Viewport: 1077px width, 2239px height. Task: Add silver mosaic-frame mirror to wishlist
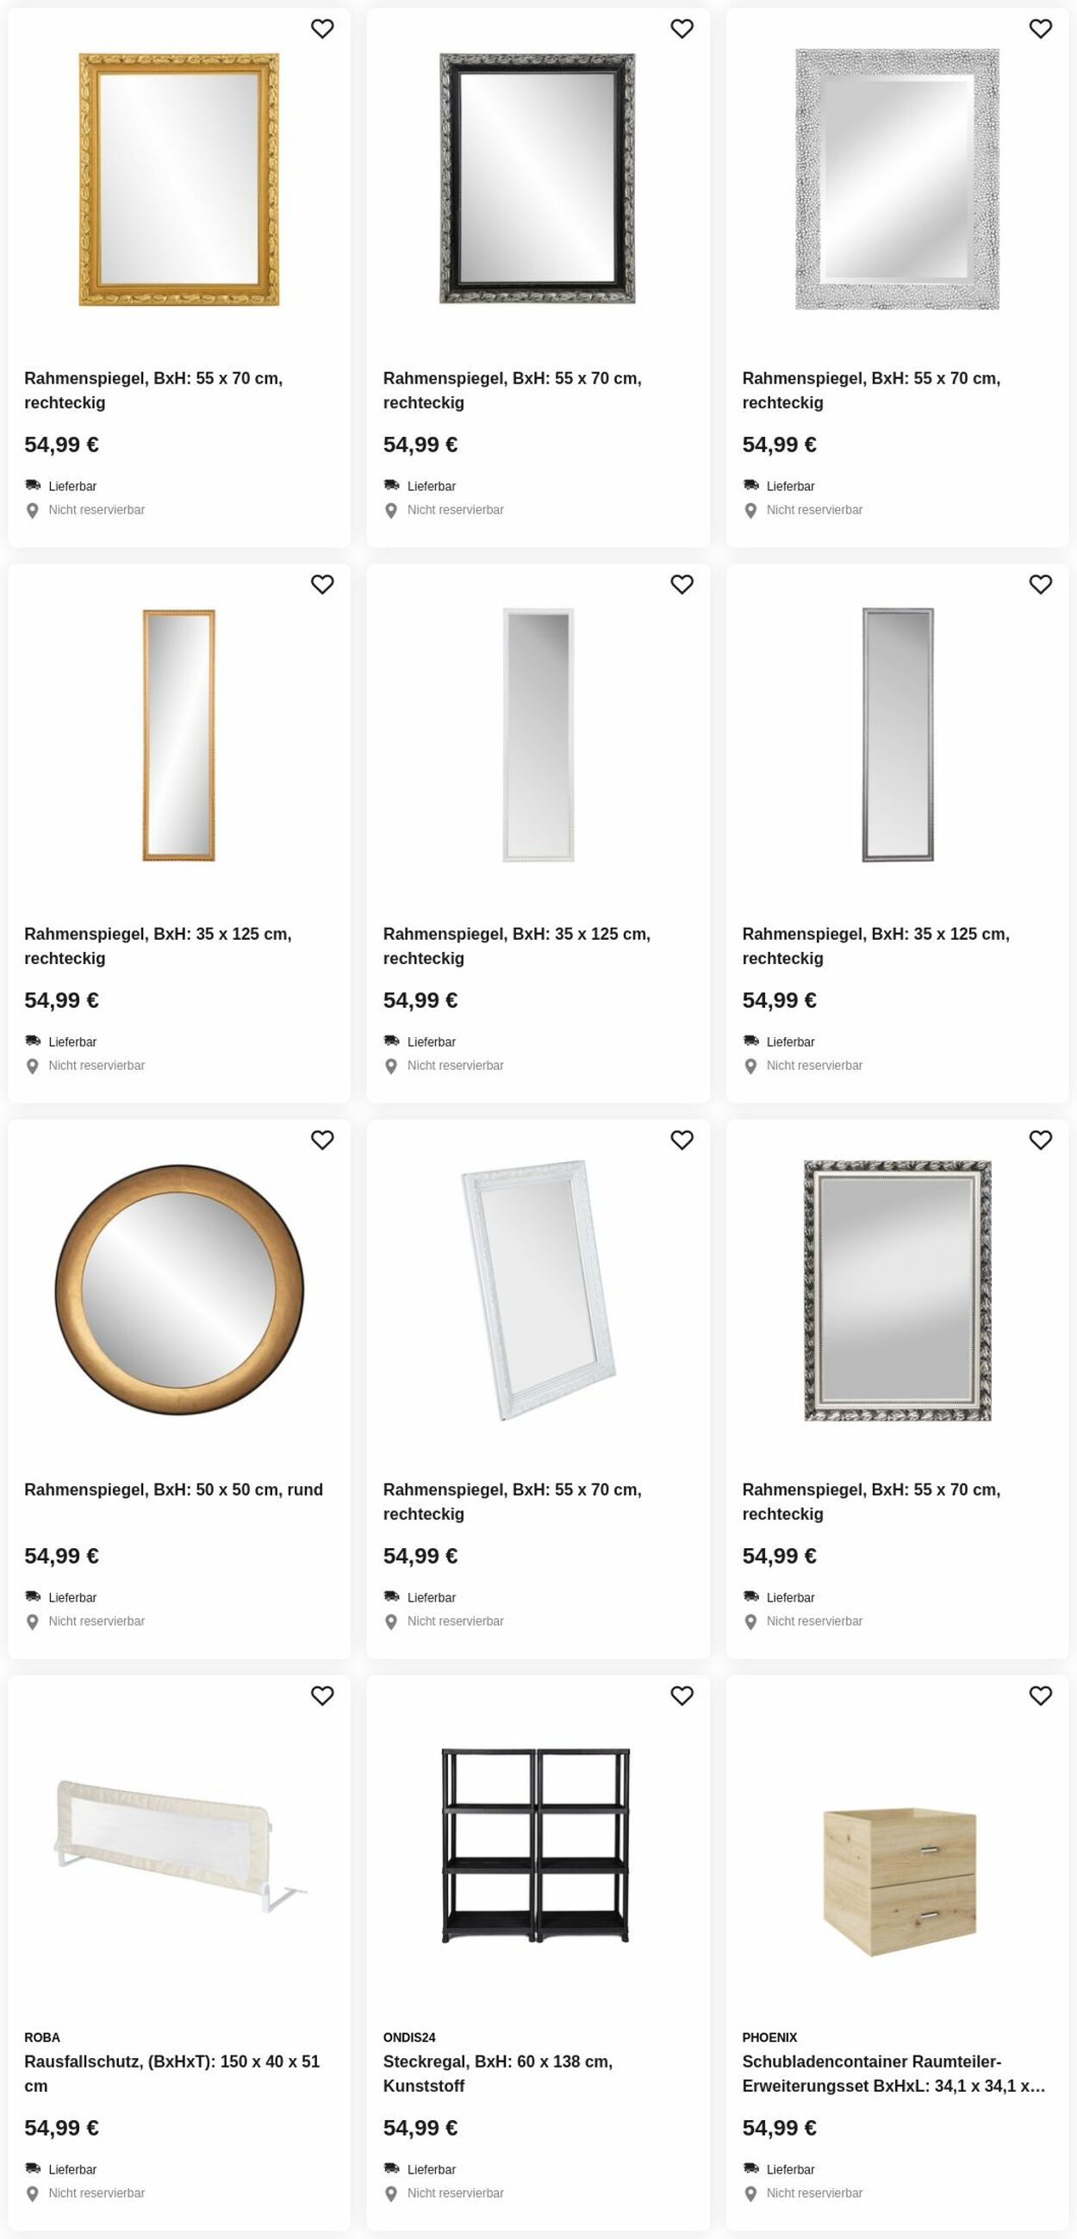pos(1041,28)
